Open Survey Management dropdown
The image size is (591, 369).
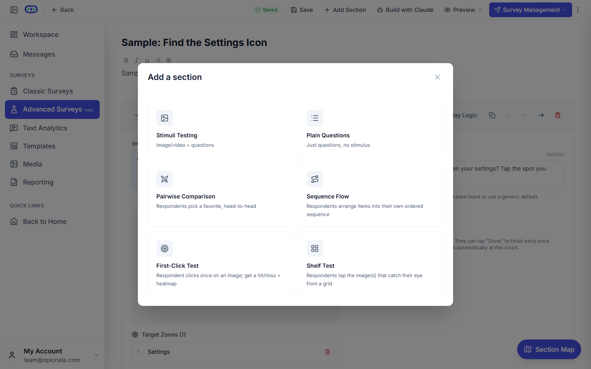click(530, 10)
